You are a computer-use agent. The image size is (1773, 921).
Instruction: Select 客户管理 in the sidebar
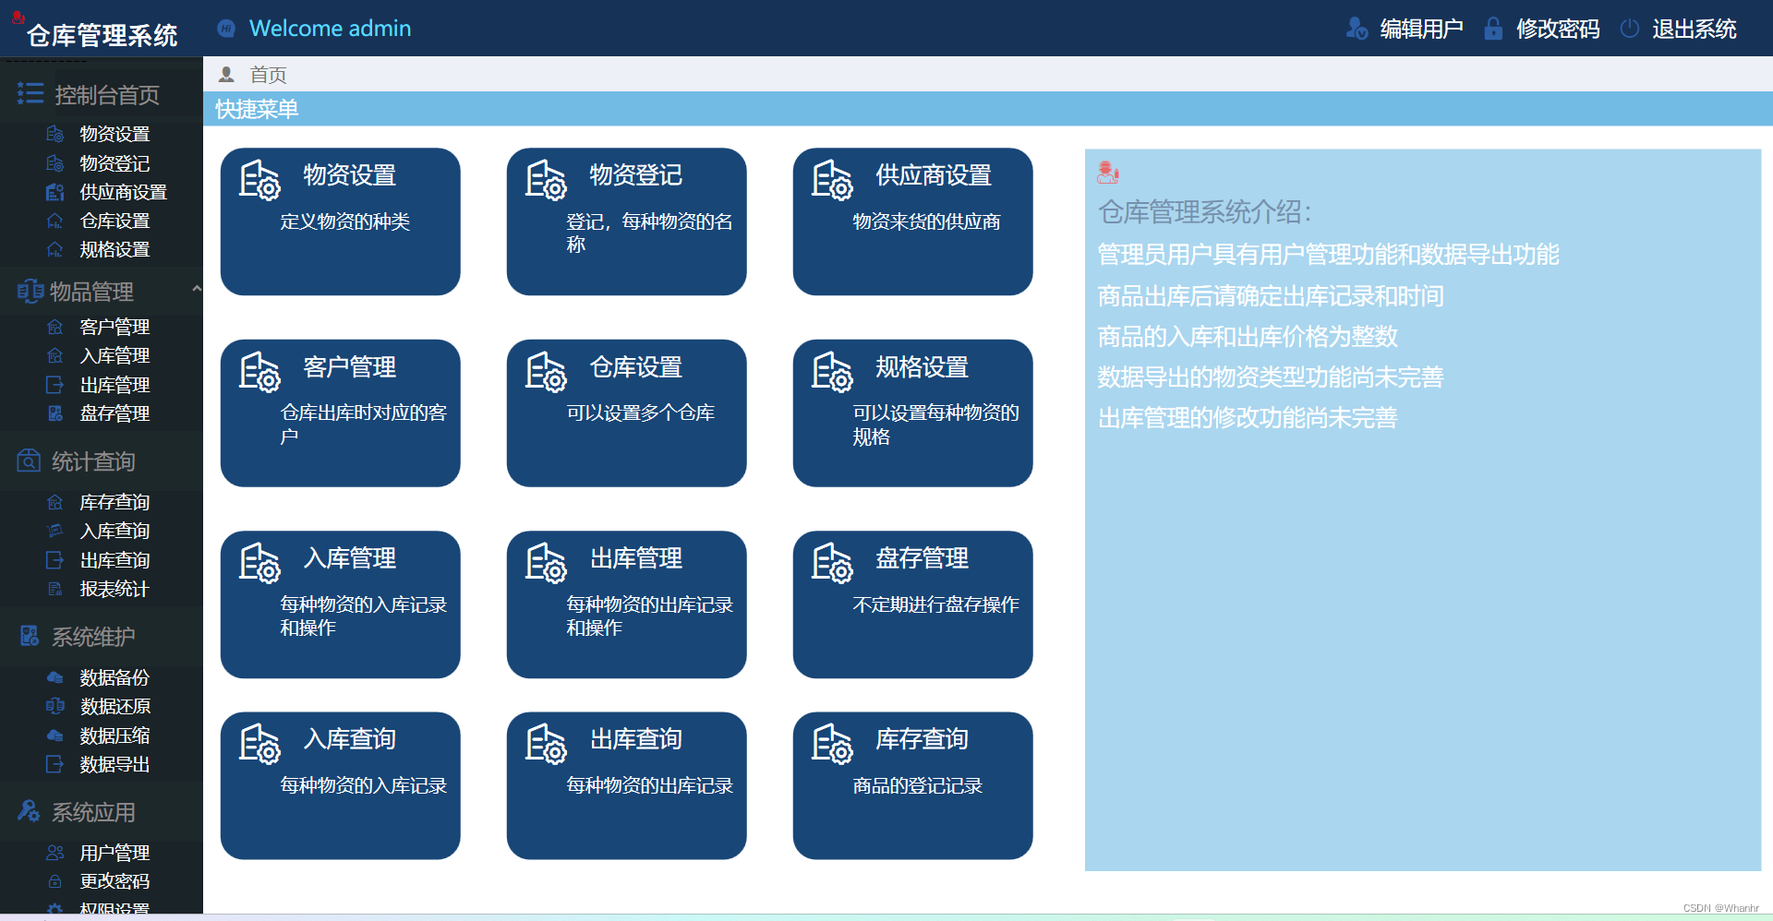114,326
